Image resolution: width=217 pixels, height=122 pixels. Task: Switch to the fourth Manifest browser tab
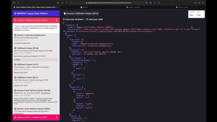coord(182,7)
